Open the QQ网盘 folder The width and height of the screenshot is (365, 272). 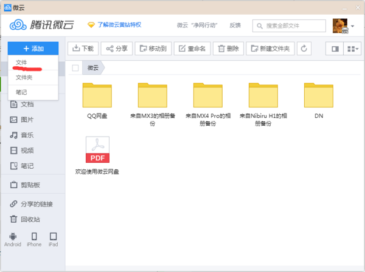coord(97,101)
